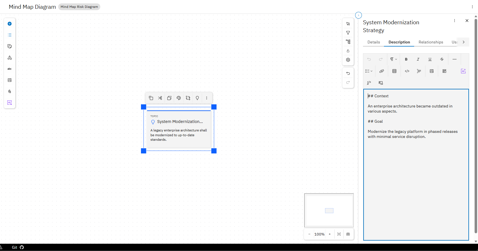478x251 pixels.
Task: Click the image icon in editor toolbar
Action: (432, 71)
